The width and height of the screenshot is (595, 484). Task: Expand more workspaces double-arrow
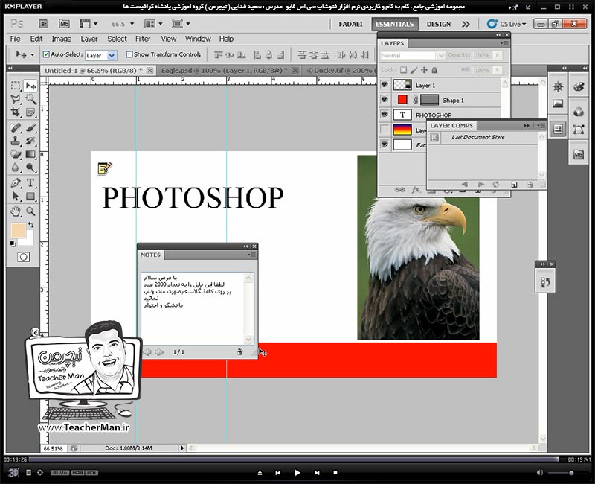click(466, 25)
